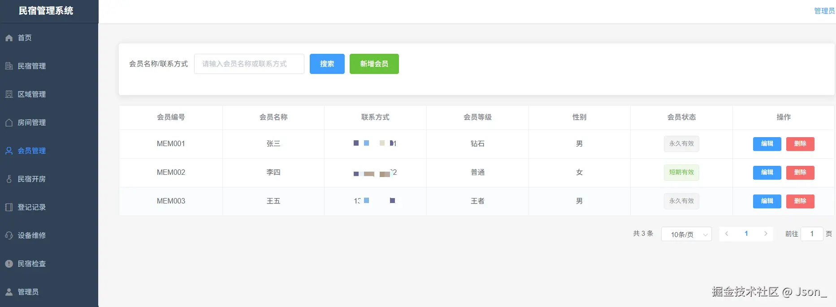This screenshot has height=307, width=836.
Task: Edit member MEM001 张三
Action: [x=767, y=144]
